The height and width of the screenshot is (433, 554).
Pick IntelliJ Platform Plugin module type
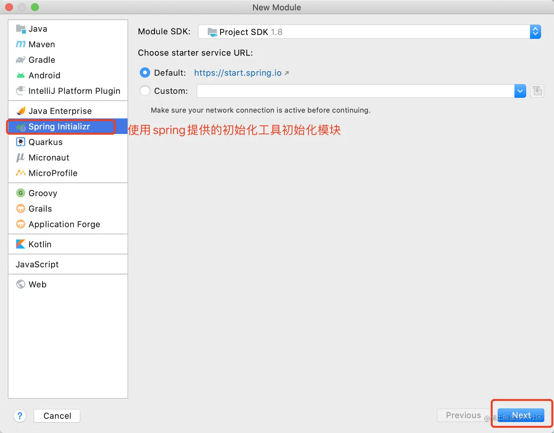[x=68, y=90]
